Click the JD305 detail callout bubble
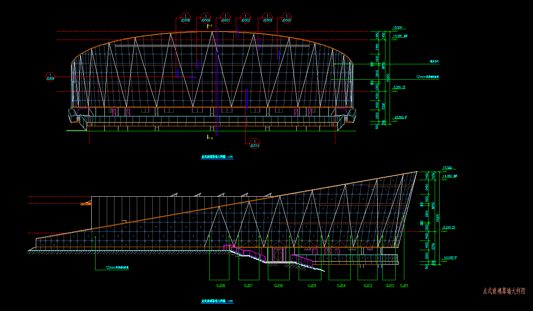 coord(286,18)
